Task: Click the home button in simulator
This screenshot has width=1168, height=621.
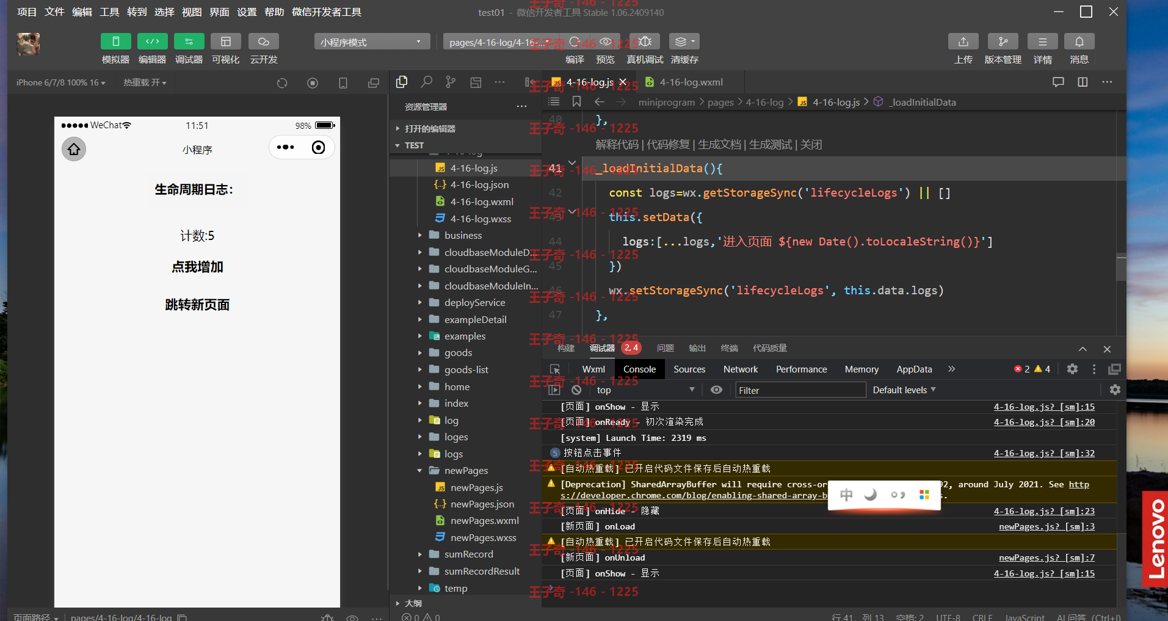Action: click(74, 149)
